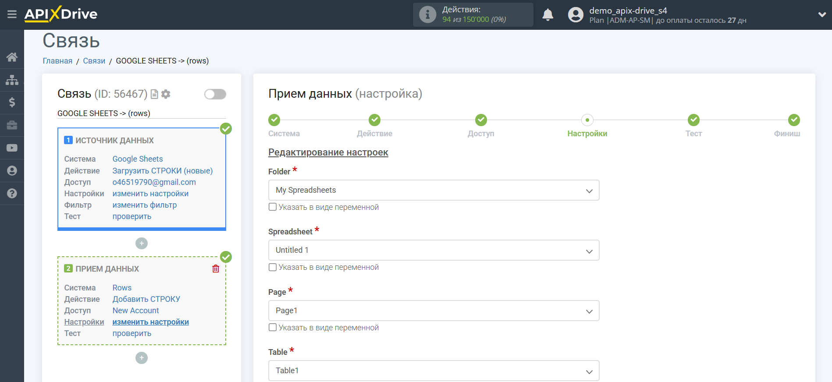Open the Spreadsheet dropdown Untitled 1
Image resolution: width=832 pixels, height=382 pixels.
pos(434,250)
